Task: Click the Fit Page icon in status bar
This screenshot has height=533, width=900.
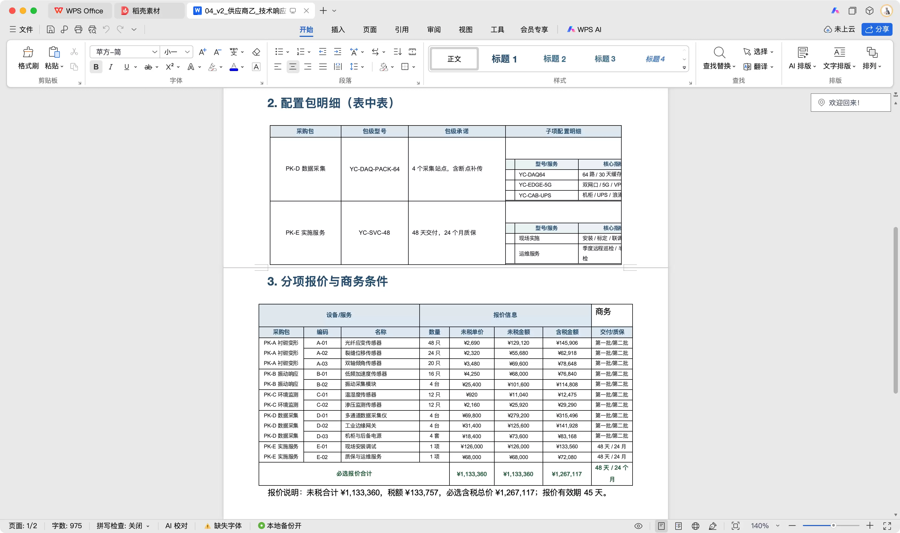Action: 736,526
